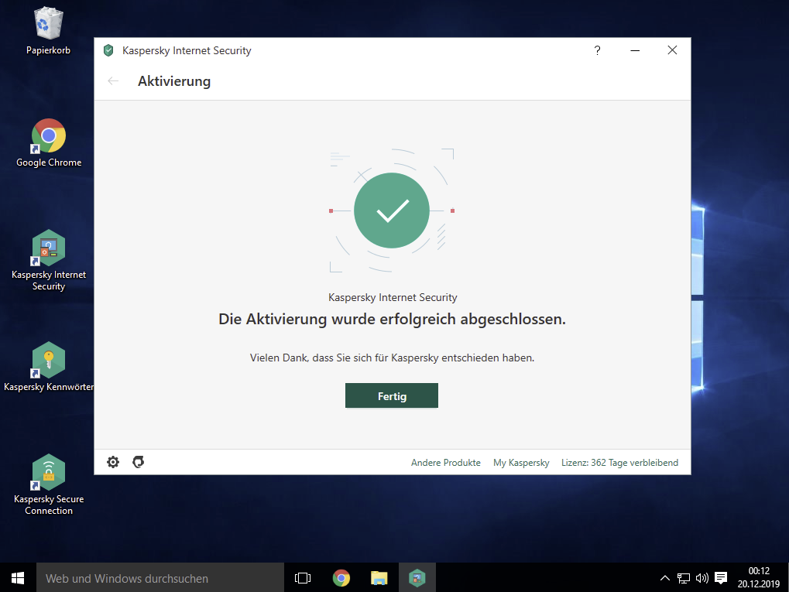Open File Explorer from the taskbar

point(379,578)
